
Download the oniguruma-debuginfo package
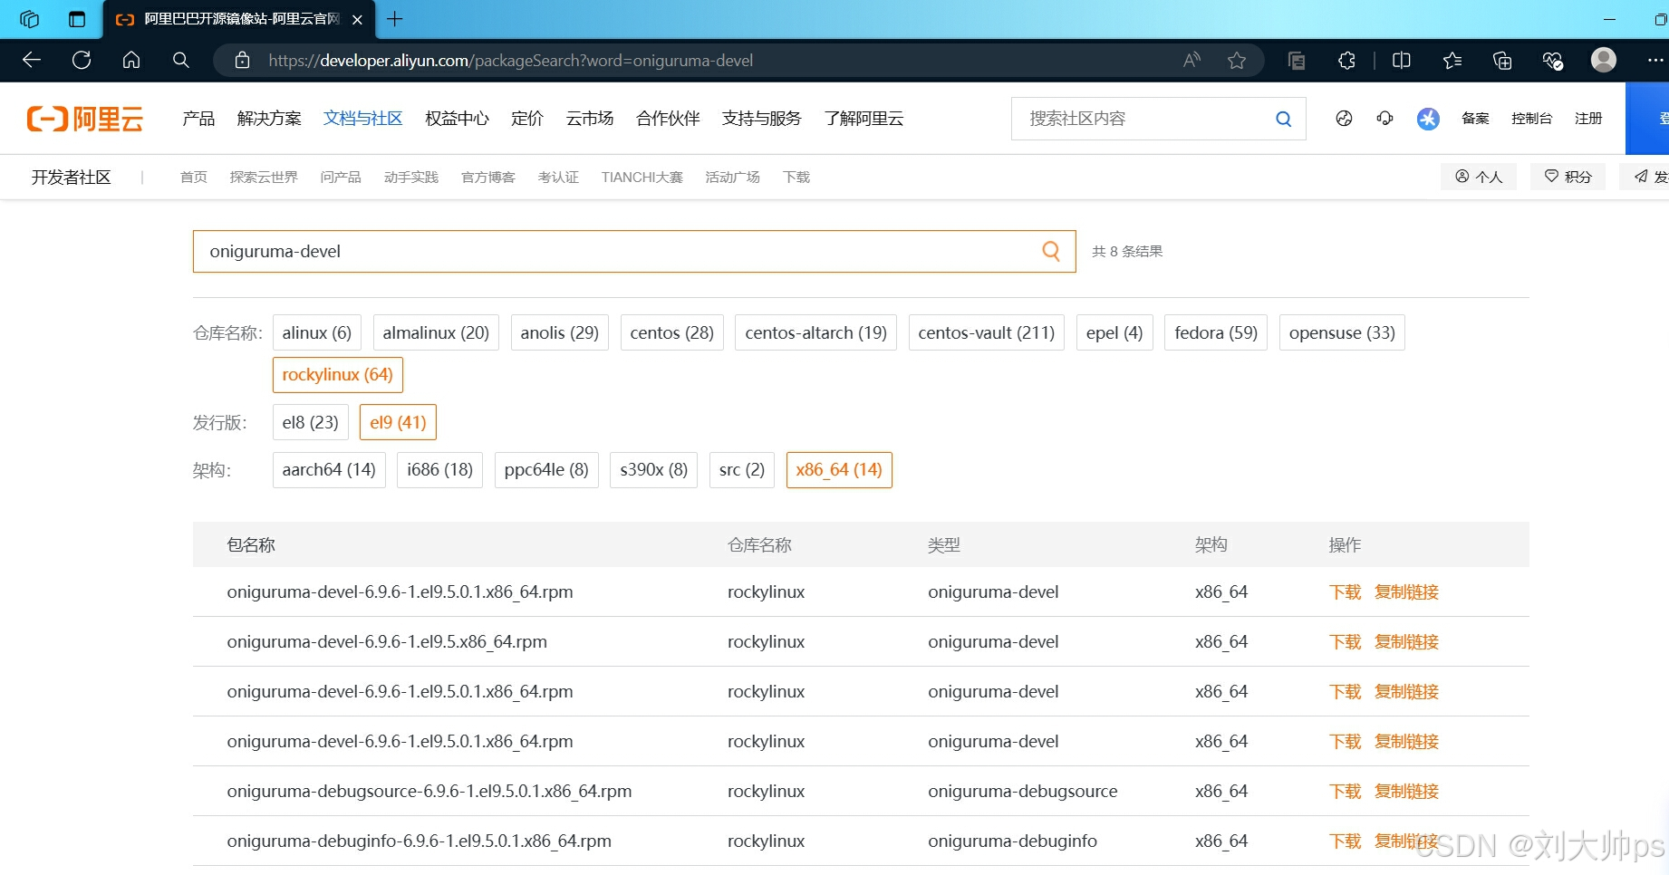click(x=1345, y=841)
